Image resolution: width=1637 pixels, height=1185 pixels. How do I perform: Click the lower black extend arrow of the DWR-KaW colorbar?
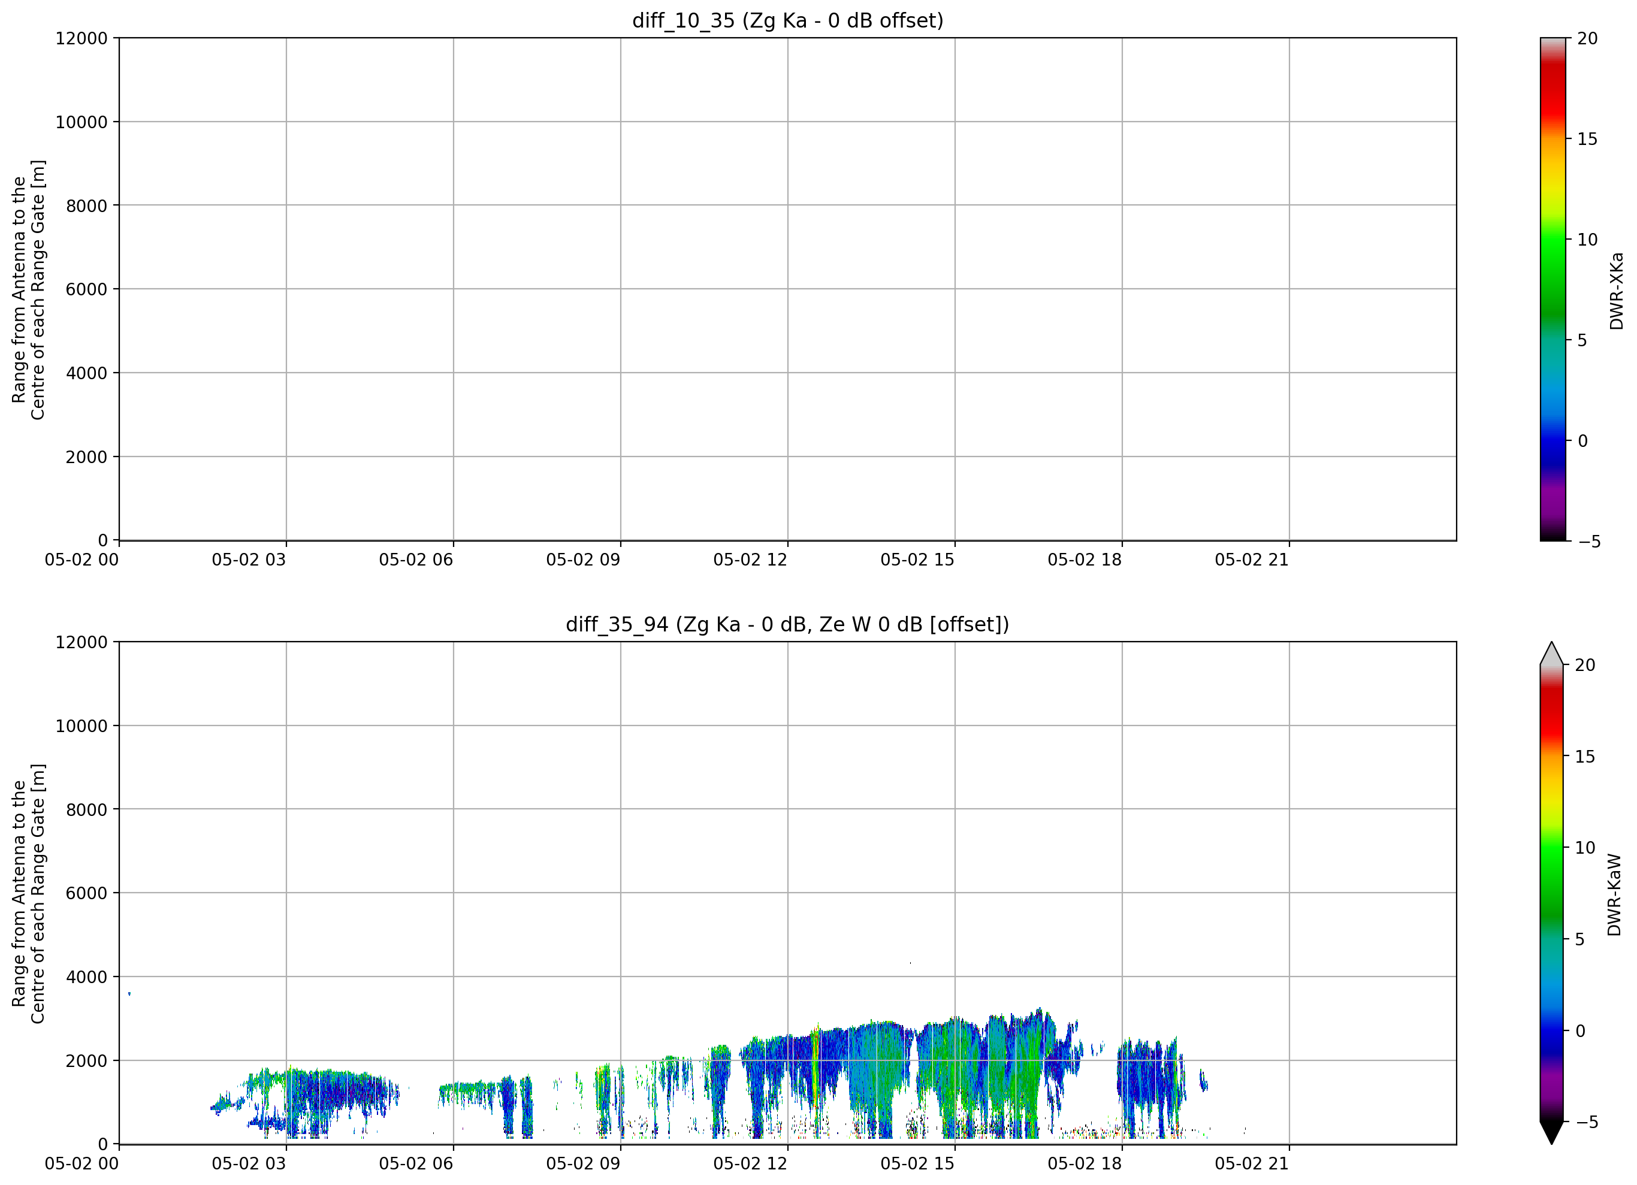pyautogui.click(x=1551, y=1133)
